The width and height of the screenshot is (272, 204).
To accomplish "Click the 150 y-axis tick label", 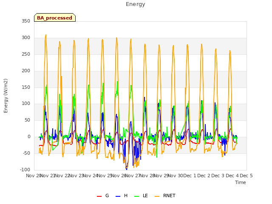I will pos(26,87).
